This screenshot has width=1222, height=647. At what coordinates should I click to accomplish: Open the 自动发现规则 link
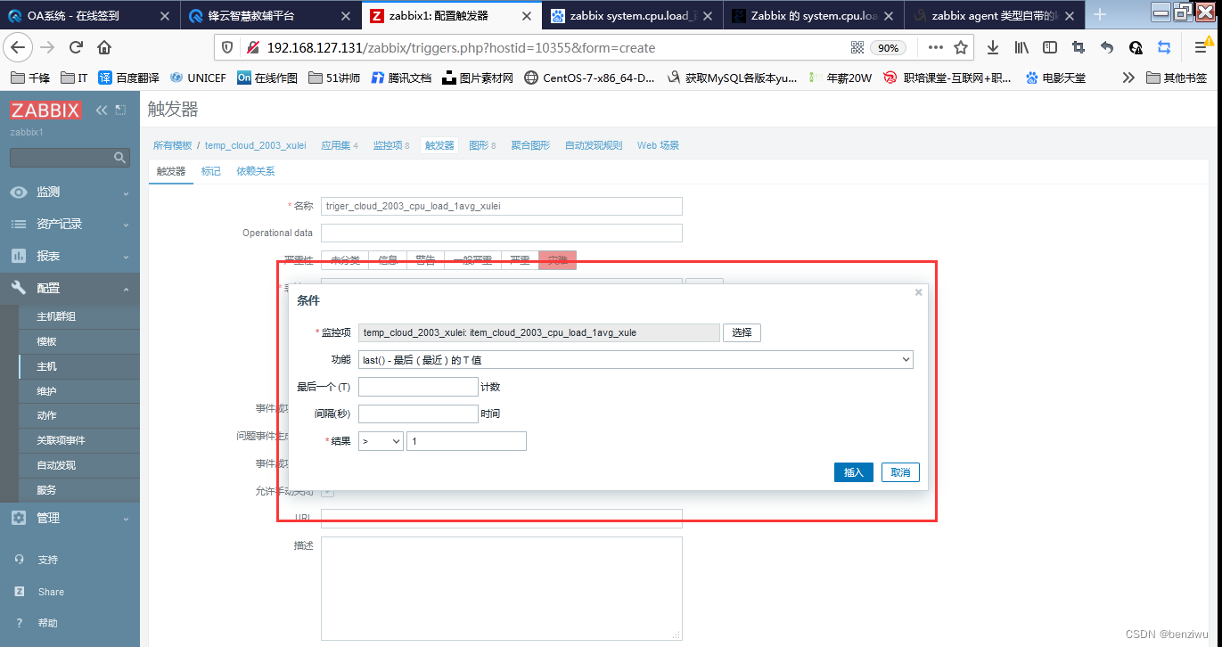tap(594, 145)
